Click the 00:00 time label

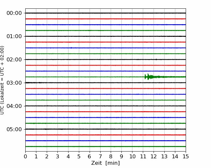pyautogui.click(x=14, y=13)
